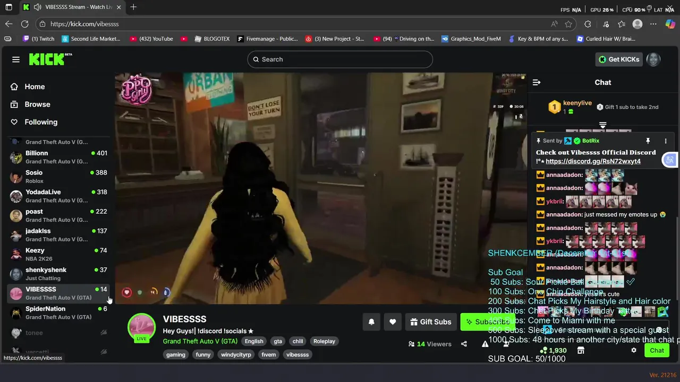The image size is (680, 382).
Task: Select the gaming tag
Action: [176, 354]
